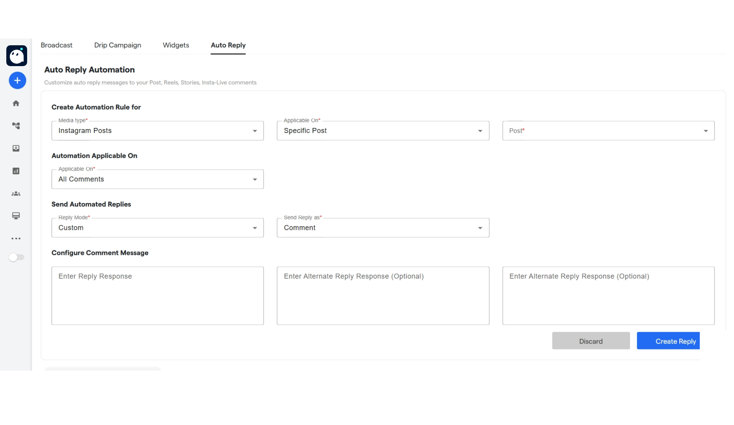Switch to the Drip Campaign tab
Viewport: 734px width, 425px height.
[x=118, y=45]
